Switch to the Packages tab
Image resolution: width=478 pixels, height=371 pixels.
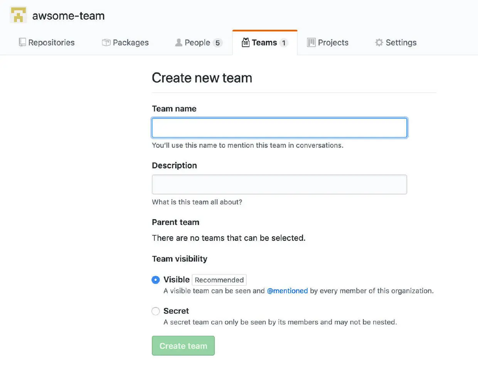[x=131, y=42]
